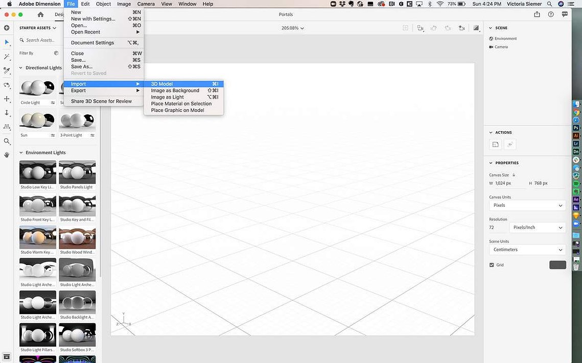
Task: Select the Zoom magnifier tool
Action: [7, 141]
